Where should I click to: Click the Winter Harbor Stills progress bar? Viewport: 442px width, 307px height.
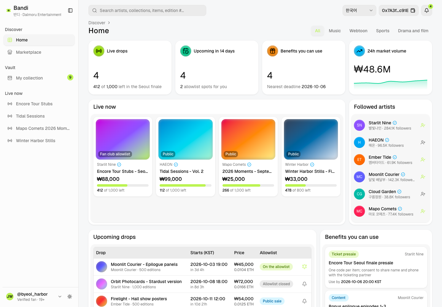[311, 185]
